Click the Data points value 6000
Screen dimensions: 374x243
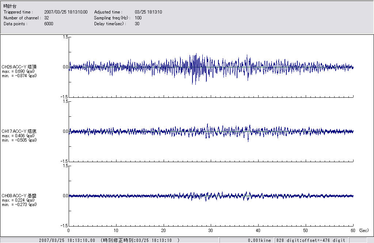pos(49,24)
